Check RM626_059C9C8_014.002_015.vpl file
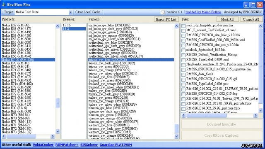265x149 pixels. pyautogui.click(x=183, y=79)
